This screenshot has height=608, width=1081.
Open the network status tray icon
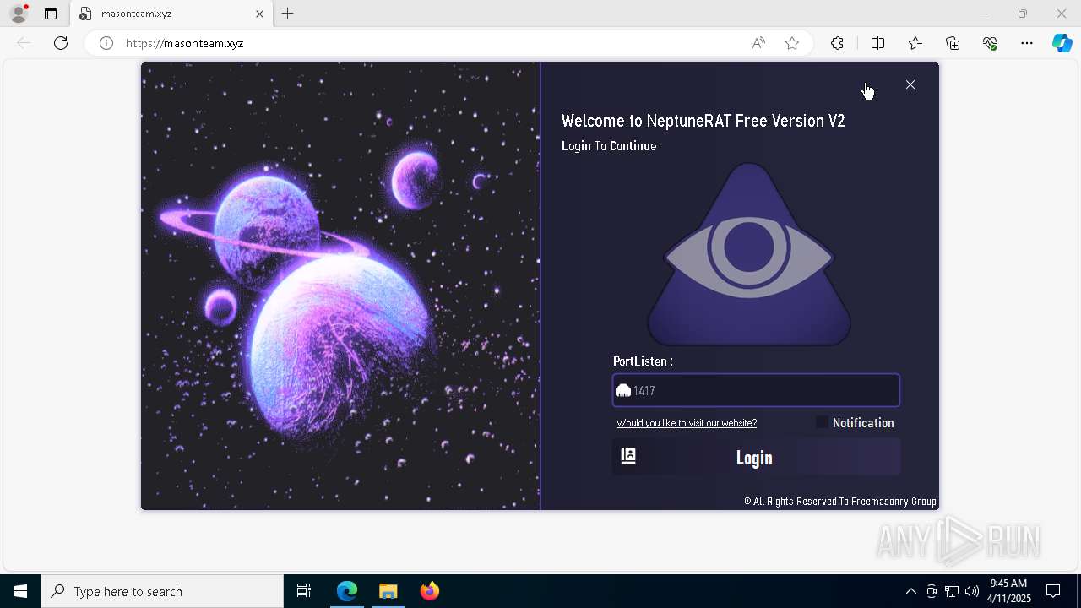click(952, 591)
